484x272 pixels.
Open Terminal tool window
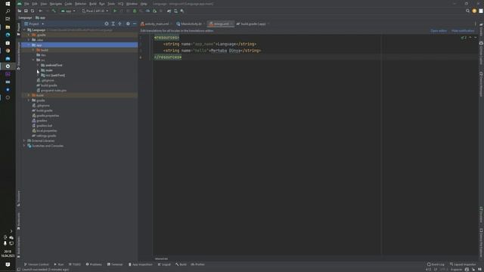pyautogui.click(x=115, y=264)
